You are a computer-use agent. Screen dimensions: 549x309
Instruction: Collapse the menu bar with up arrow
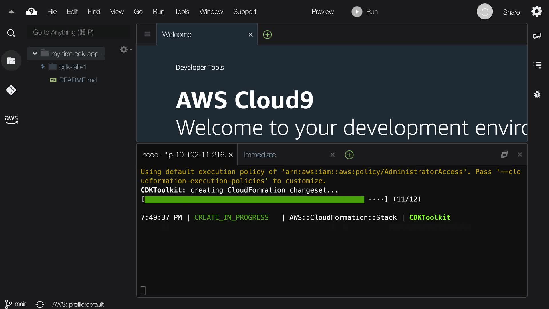click(11, 12)
